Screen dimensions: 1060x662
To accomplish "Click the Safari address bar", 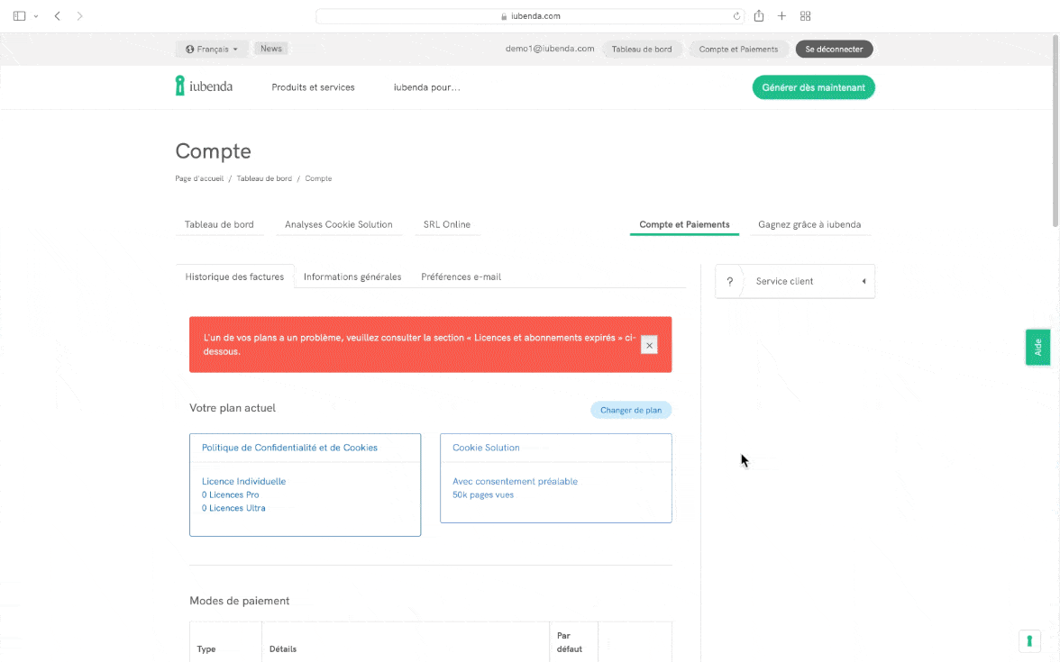I will pos(530,16).
